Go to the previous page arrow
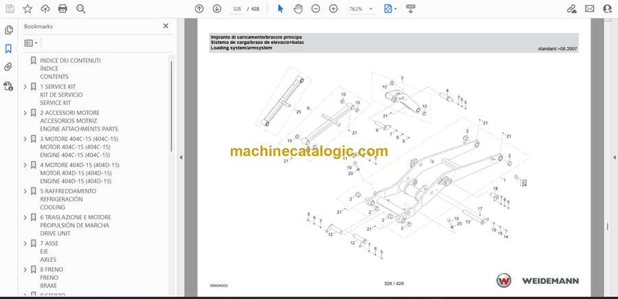The height and width of the screenshot is (299, 618). point(199,9)
